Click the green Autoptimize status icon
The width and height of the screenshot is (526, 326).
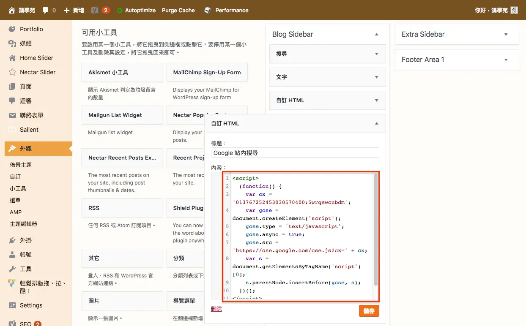pyautogui.click(x=120, y=11)
